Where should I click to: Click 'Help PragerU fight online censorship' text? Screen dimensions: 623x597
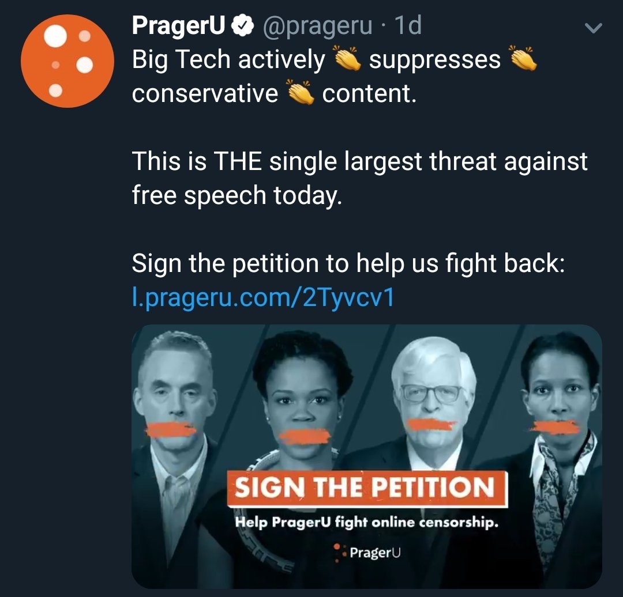tap(366, 522)
